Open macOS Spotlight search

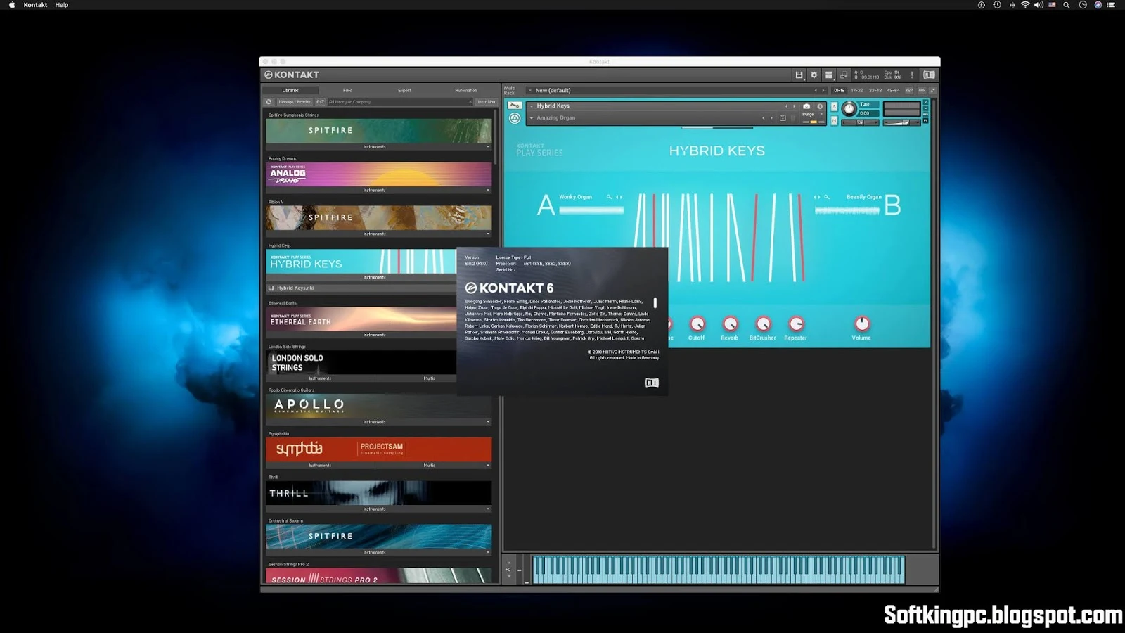click(x=1067, y=5)
